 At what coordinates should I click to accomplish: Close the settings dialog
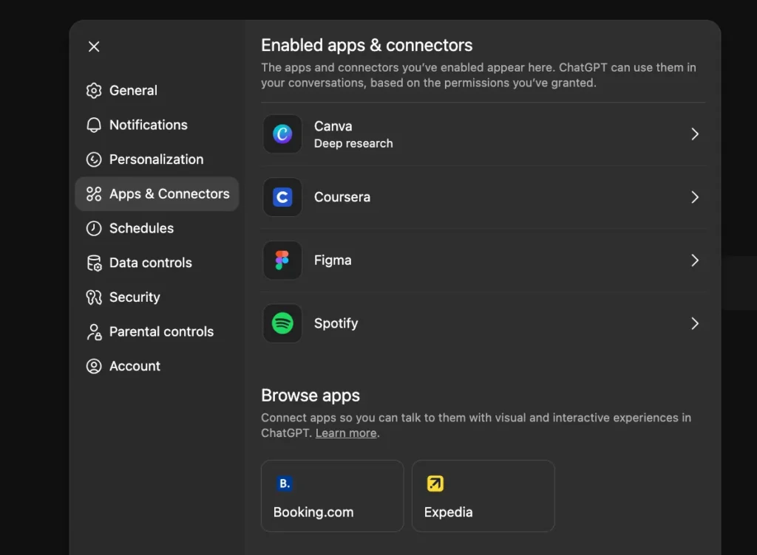tap(94, 46)
